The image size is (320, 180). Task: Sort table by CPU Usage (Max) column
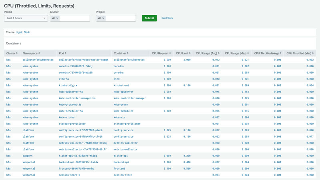(237, 53)
